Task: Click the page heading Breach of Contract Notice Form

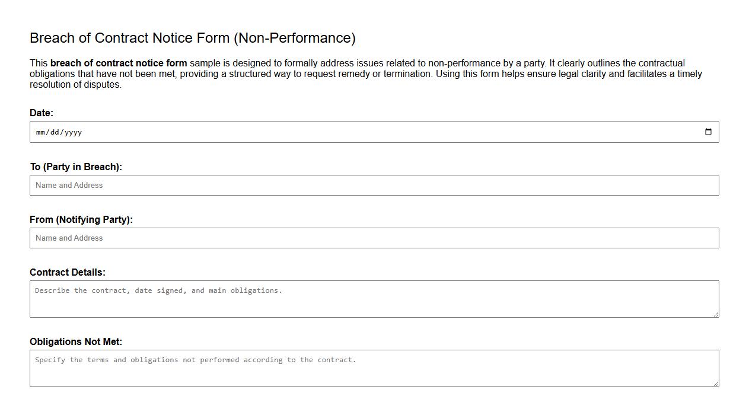Action: pyautogui.click(x=193, y=37)
